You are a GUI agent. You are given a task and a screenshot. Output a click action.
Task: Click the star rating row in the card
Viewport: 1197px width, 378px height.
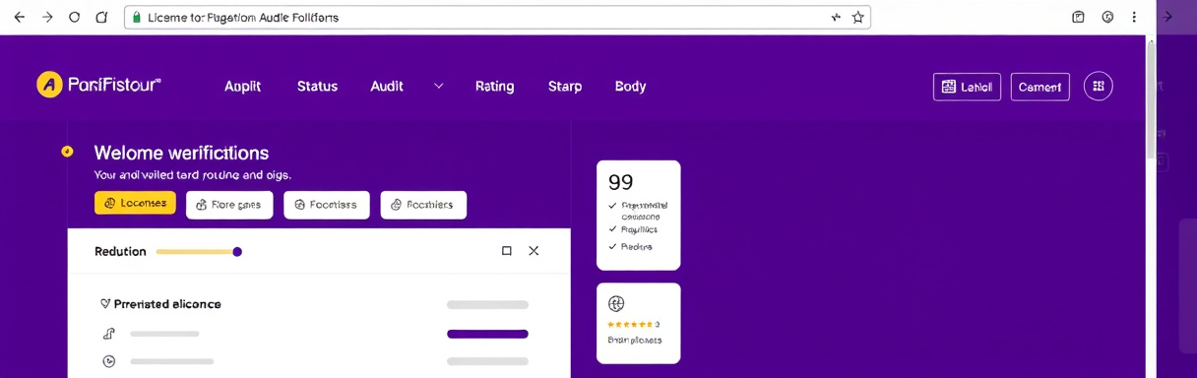(x=633, y=324)
